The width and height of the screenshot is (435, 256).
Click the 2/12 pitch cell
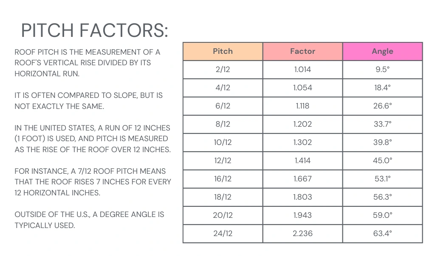pos(223,70)
